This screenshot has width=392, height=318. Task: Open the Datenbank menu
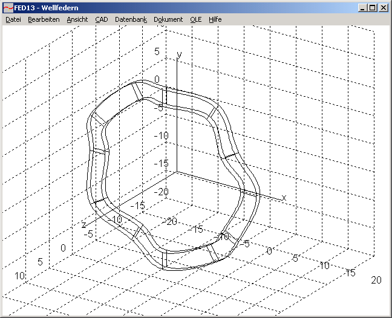point(131,19)
